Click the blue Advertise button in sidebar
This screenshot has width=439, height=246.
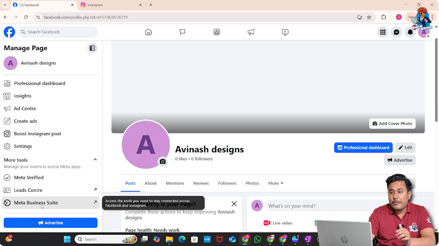point(50,223)
